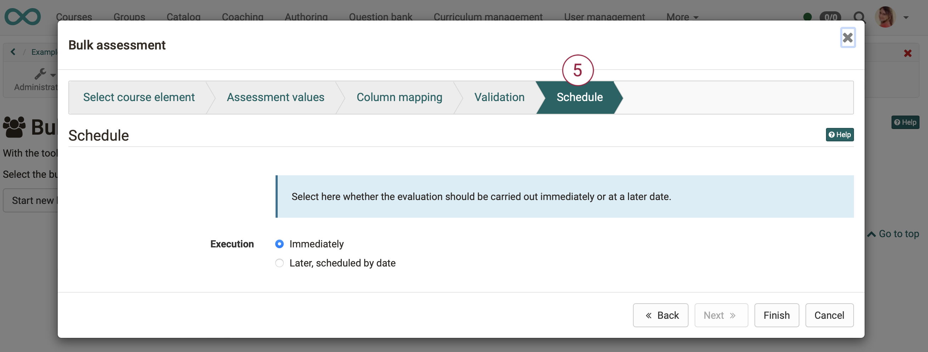The image size is (928, 352).
Task: Go to the Validation wizard step
Action: pos(499,97)
